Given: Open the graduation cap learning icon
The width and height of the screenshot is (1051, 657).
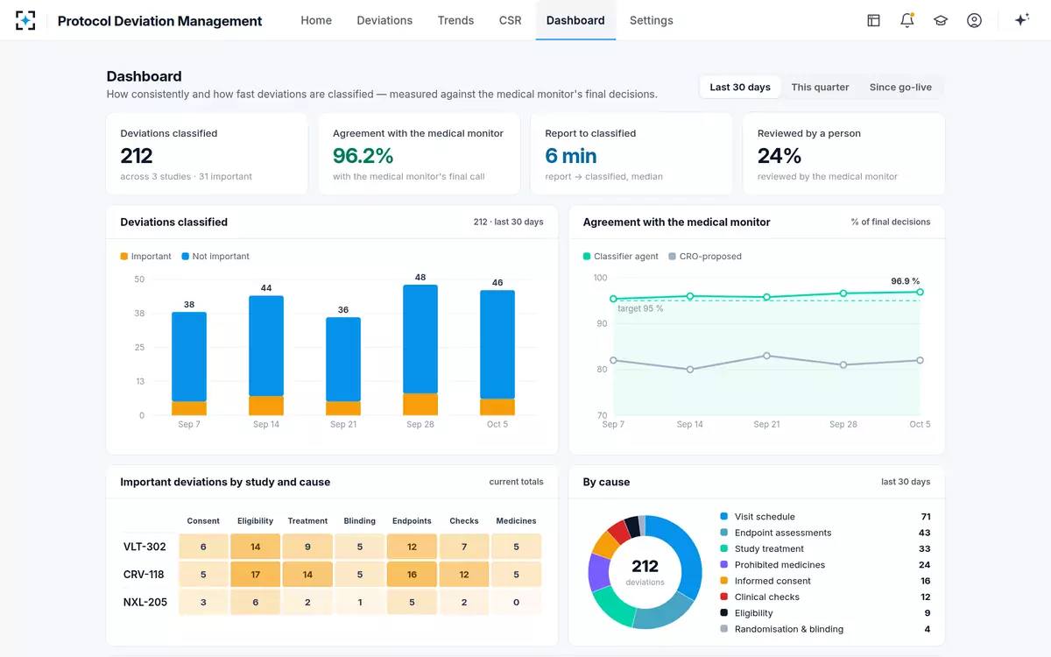Looking at the screenshot, I should point(941,20).
